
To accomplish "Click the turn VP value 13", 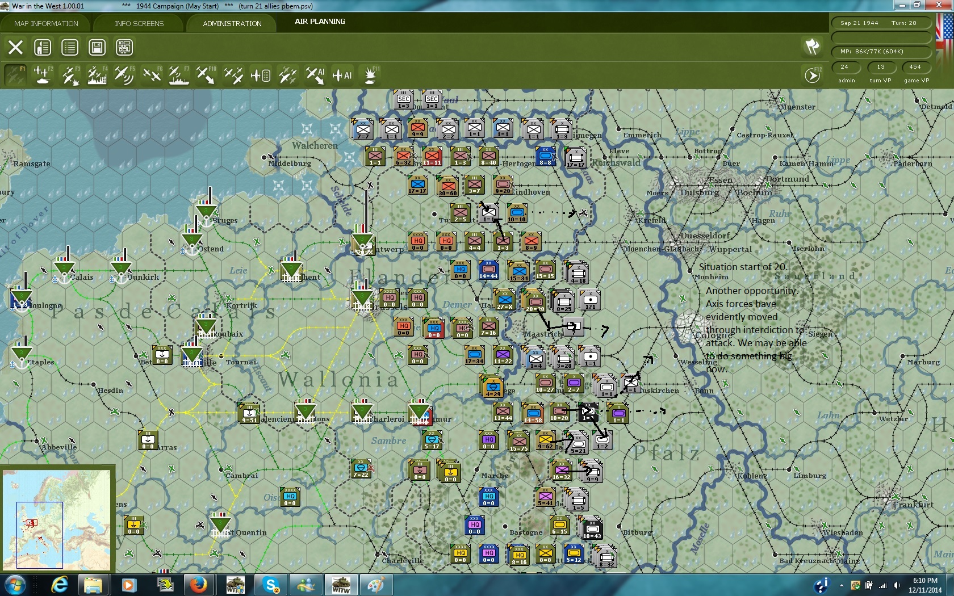I will tap(881, 67).
